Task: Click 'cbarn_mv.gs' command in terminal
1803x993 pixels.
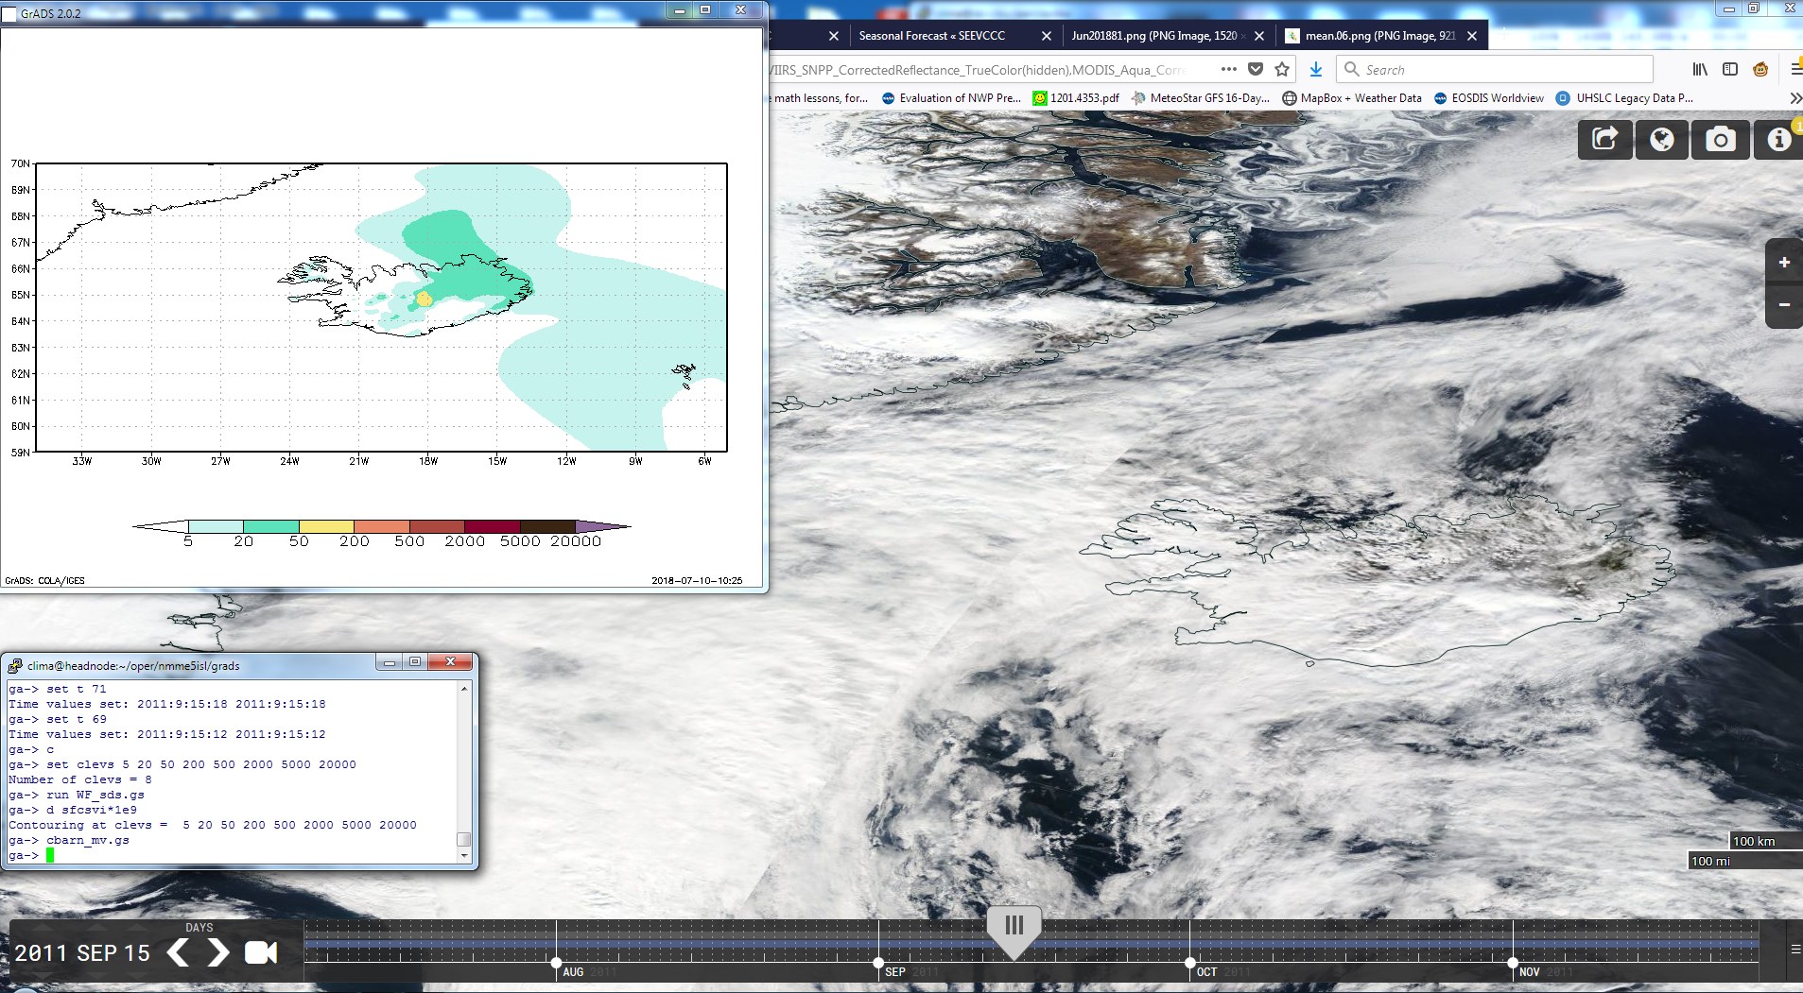Action: (x=88, y=840)
